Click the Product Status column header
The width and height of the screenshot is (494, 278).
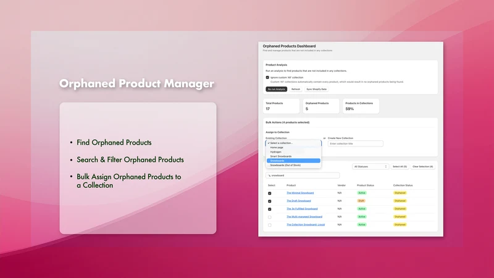coord(366,185)
